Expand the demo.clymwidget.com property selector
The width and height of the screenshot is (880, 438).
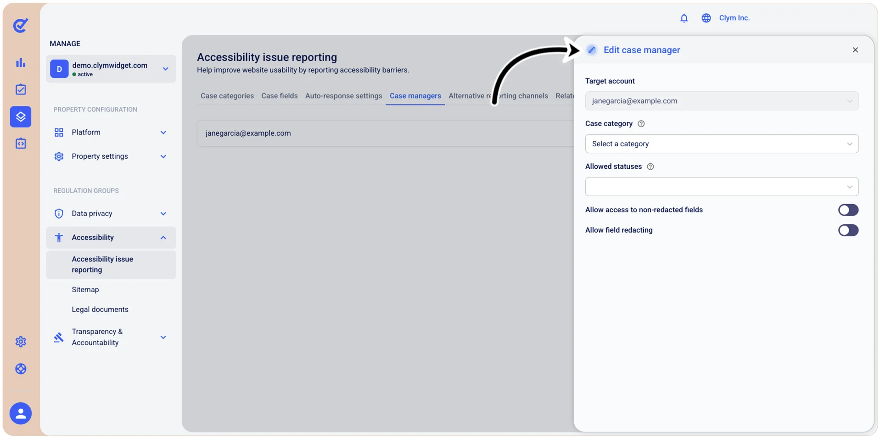click(x=111, y=69)
